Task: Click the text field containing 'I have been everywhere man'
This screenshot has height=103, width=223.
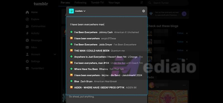Action: 107,25
